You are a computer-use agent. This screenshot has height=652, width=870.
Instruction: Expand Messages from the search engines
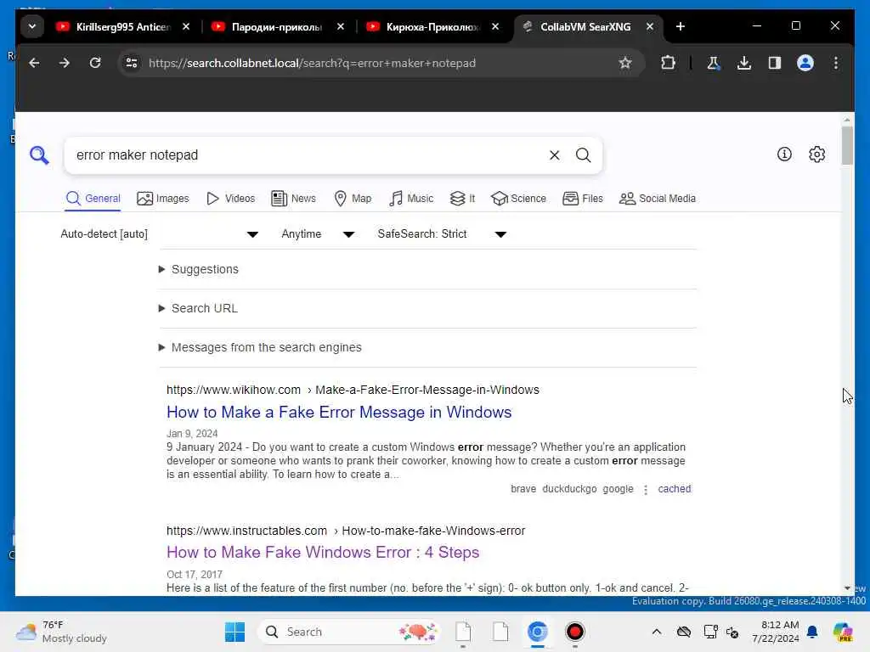tap(260, 347)
